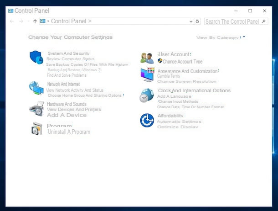Open Appearance And Customization heading link
278x211 pixels.
point(188,71)
